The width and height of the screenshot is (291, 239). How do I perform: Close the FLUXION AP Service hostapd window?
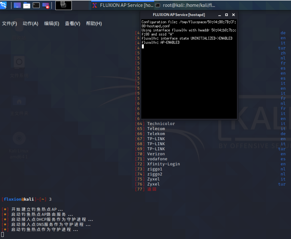tap(234, 15)
